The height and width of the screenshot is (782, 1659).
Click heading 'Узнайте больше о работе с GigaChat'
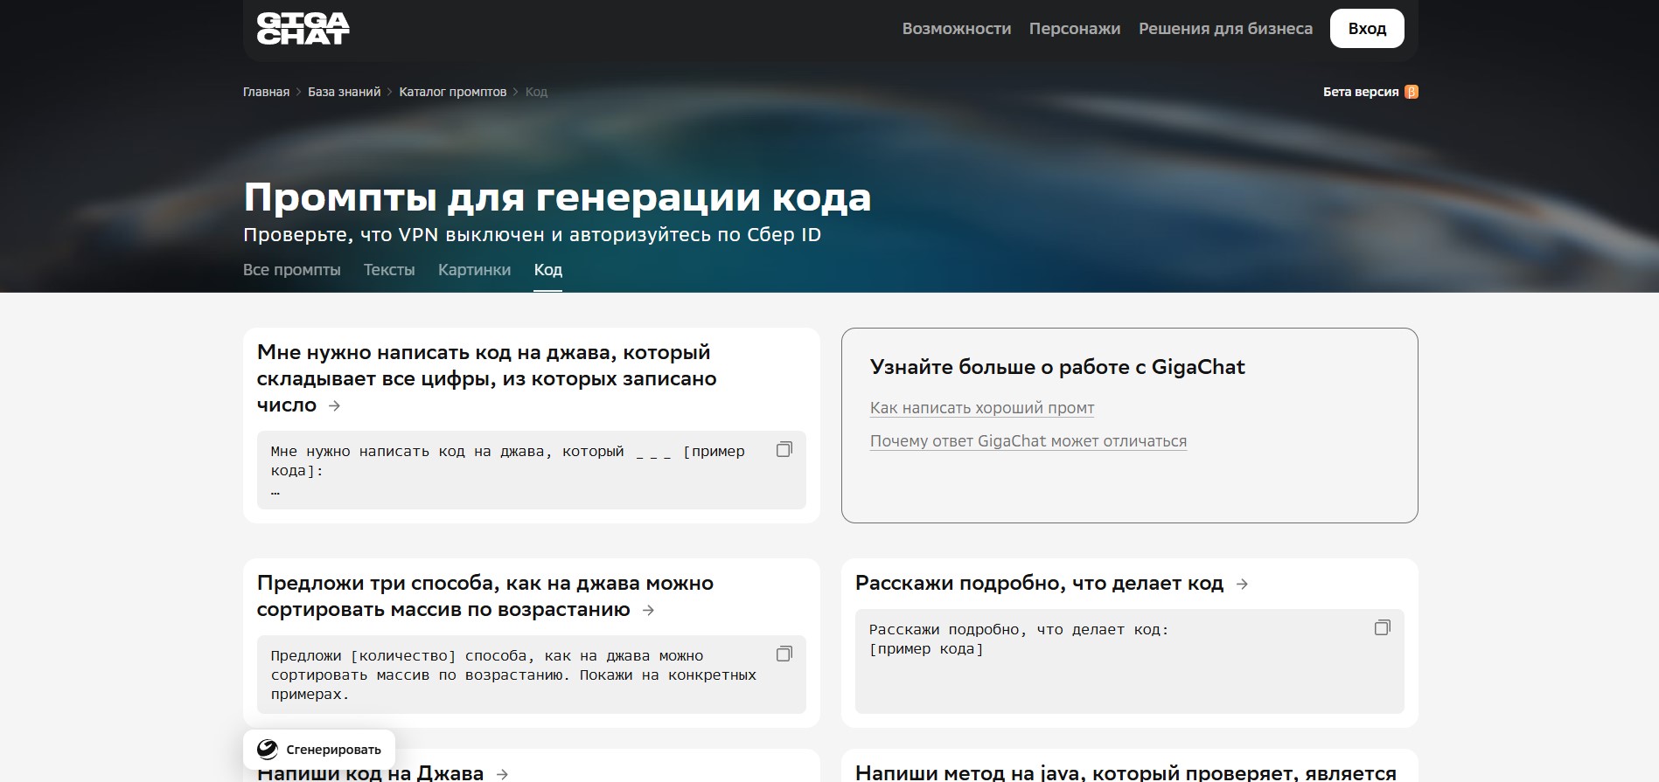click(x=1057, y=367)
